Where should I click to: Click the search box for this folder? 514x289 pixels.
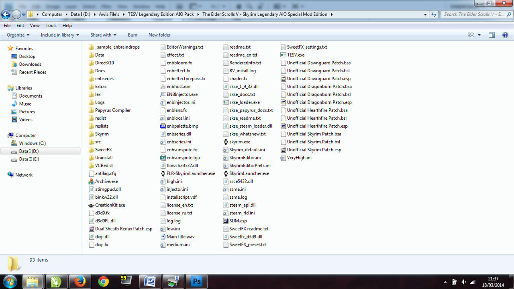(474, 14)
